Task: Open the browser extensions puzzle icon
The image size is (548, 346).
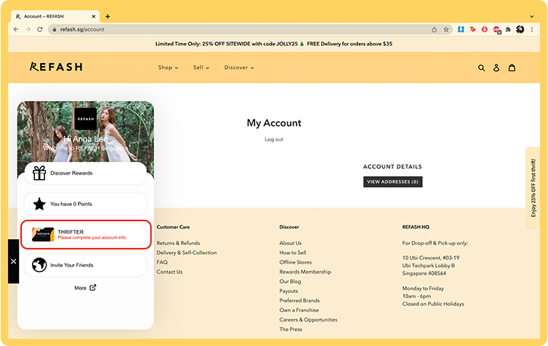Action: pos(508,30)
